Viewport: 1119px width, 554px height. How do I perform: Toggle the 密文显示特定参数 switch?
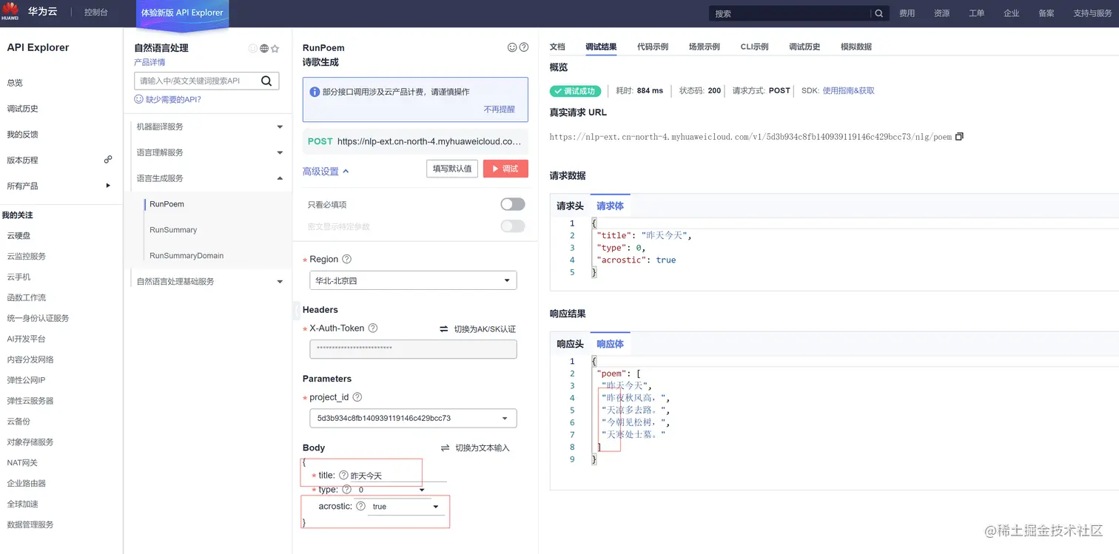513,226
